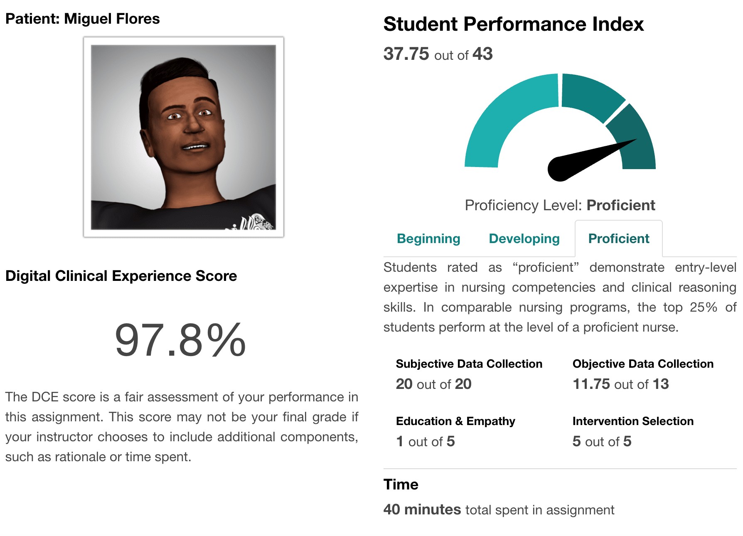The height and width of the screenshot is (536, 743).
Task: Click the Proficiency Level: Proficient label
Action: 560,205
